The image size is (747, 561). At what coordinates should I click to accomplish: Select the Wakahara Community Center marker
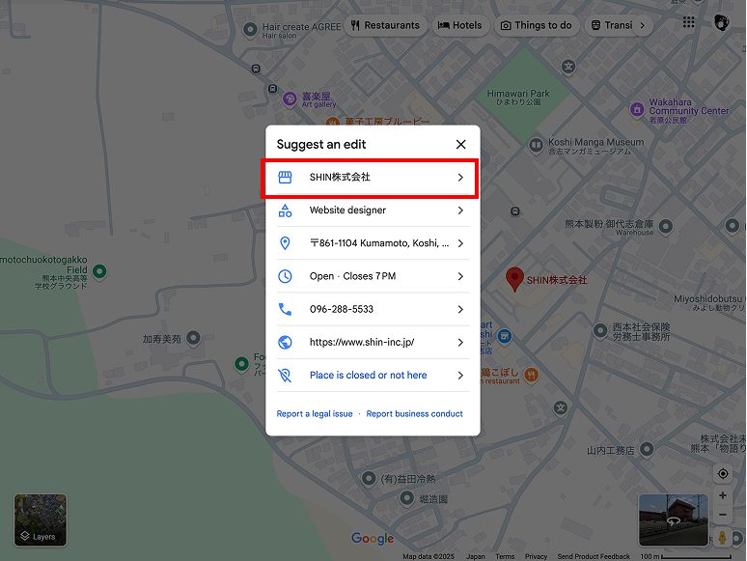637,110
